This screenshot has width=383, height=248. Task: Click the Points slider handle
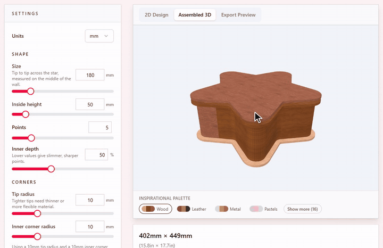click(x=31, y=138)
